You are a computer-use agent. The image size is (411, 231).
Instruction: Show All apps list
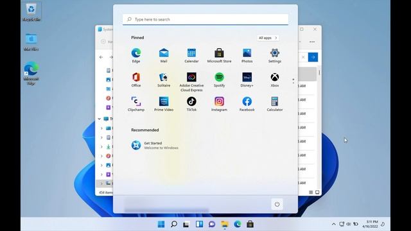(268, 38)
